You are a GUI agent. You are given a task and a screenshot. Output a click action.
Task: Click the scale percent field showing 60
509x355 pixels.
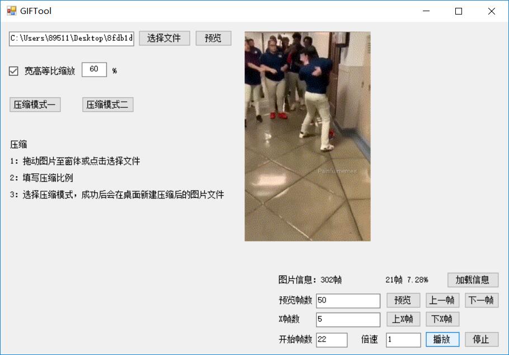[x=94, y=69]
